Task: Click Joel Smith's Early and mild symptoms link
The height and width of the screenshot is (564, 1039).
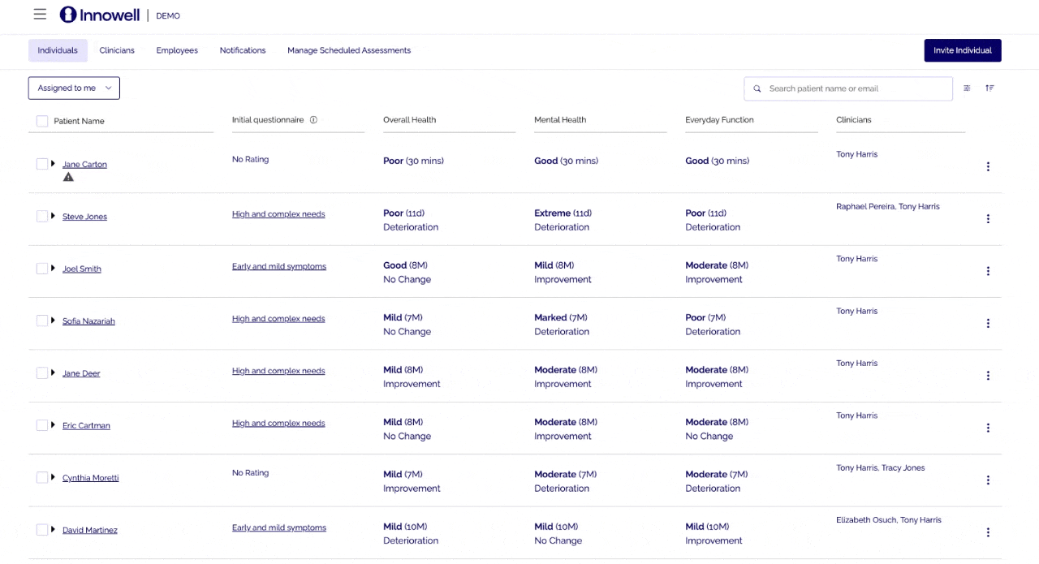Action: (x=279, y=266)
